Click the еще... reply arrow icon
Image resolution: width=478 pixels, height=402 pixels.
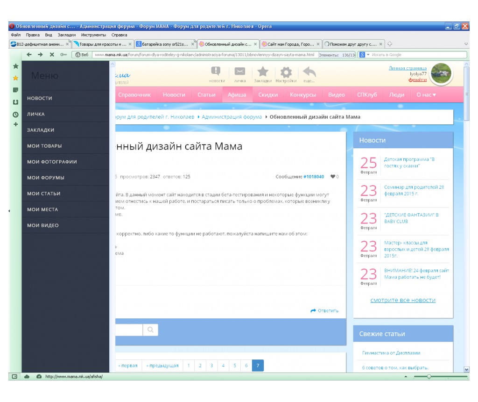tap(309, 72)
